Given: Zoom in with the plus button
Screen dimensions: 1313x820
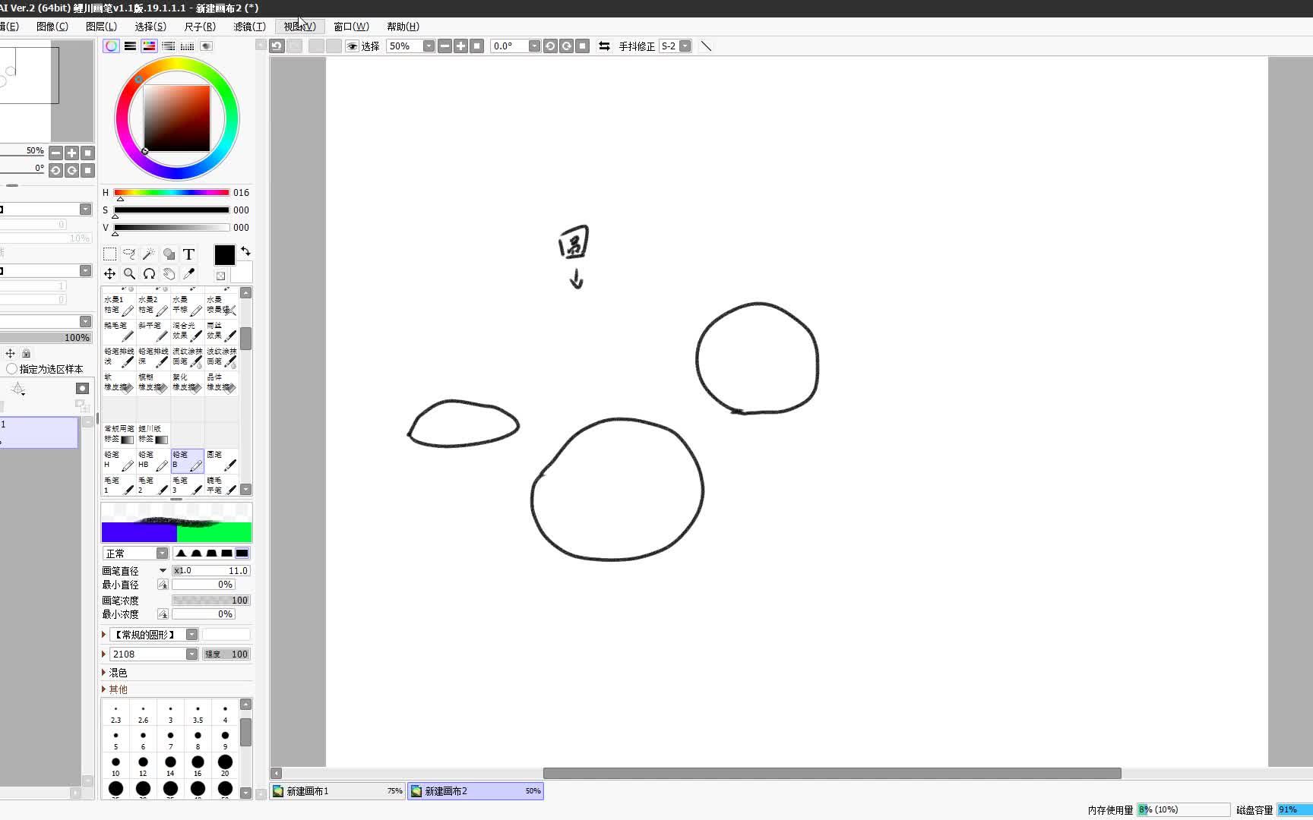Looking at the screenshot, I should [461, 46].
